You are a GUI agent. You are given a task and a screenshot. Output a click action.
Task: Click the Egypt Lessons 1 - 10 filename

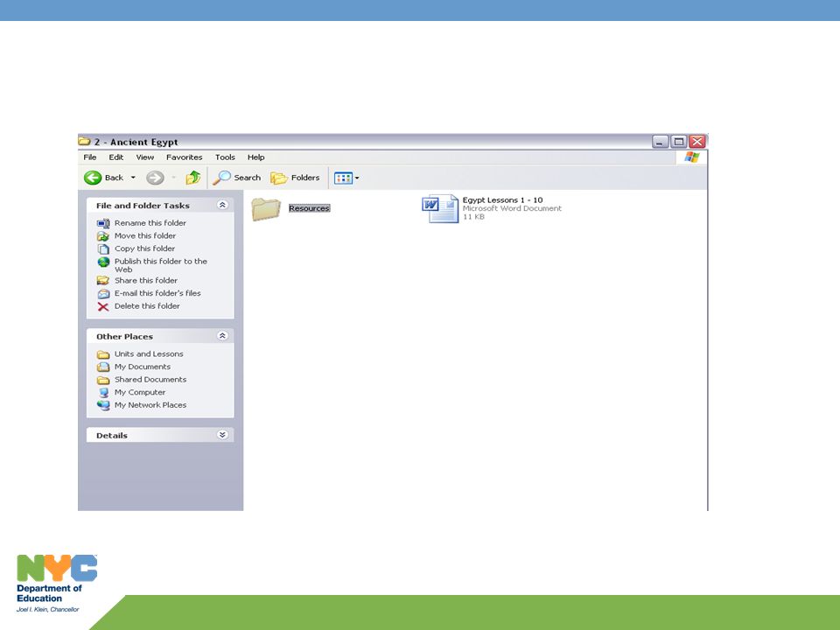(502, 200)
